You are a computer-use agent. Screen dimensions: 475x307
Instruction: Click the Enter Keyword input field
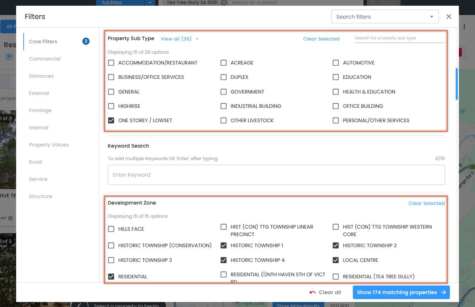[x=276, y=175]
